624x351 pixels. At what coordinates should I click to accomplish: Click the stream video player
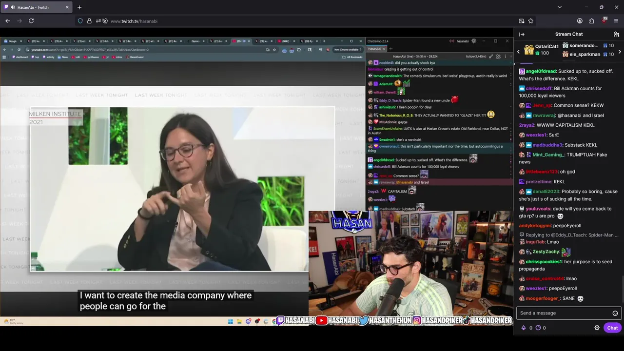256,182
